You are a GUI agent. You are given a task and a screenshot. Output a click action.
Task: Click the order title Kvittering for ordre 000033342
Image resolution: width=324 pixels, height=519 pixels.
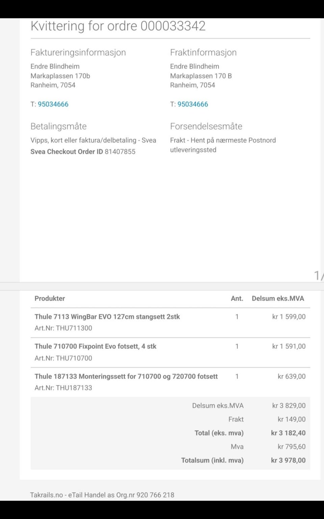[118, 26]
